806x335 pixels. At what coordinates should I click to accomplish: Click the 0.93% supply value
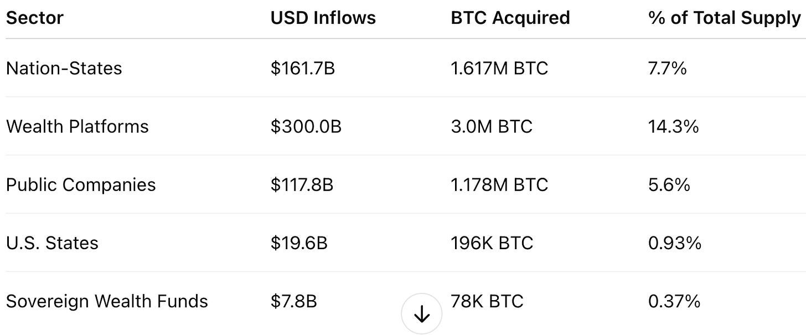[x=675, y=243]
